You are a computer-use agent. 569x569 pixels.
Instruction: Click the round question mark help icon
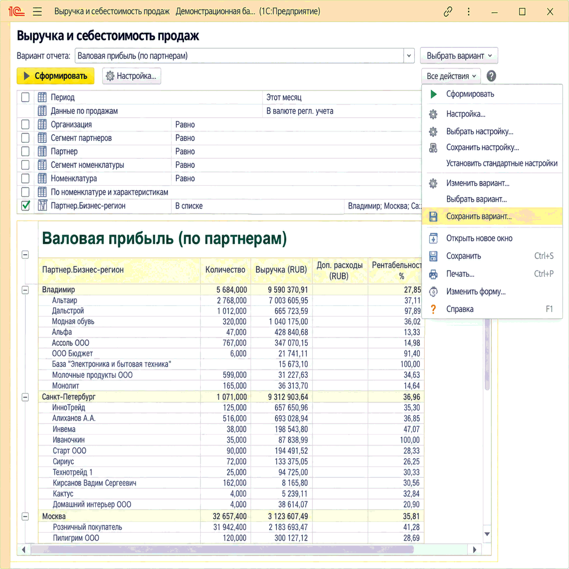[491, 76]
